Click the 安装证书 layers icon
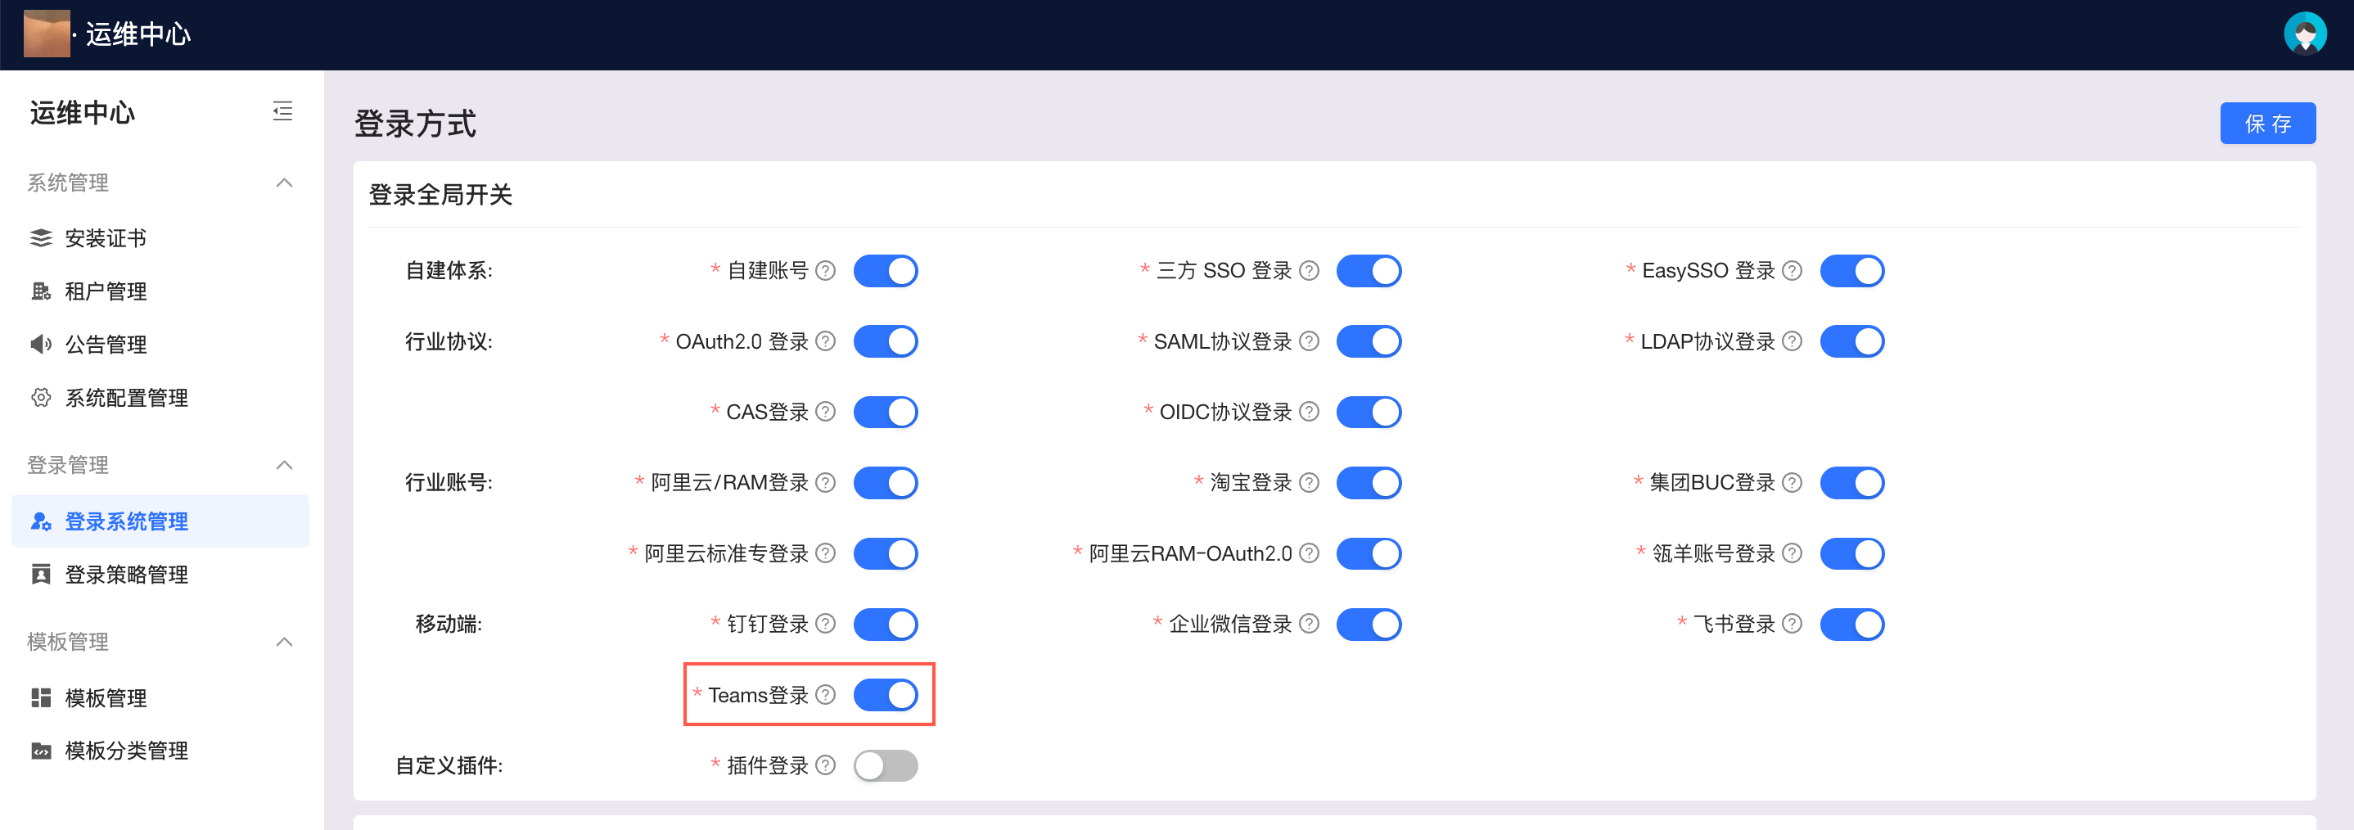 pyautogui.click(x=41, y=238)
